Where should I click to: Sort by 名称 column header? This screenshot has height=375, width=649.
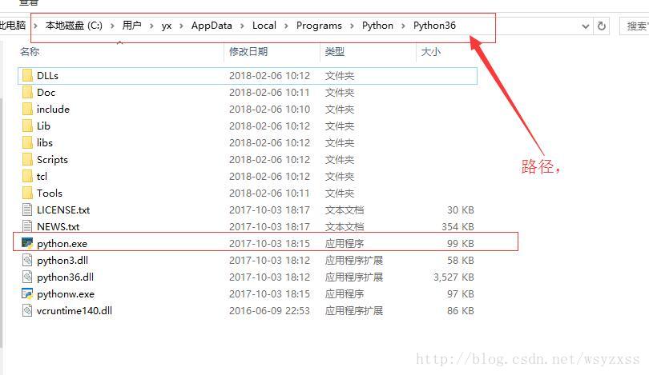30,52
